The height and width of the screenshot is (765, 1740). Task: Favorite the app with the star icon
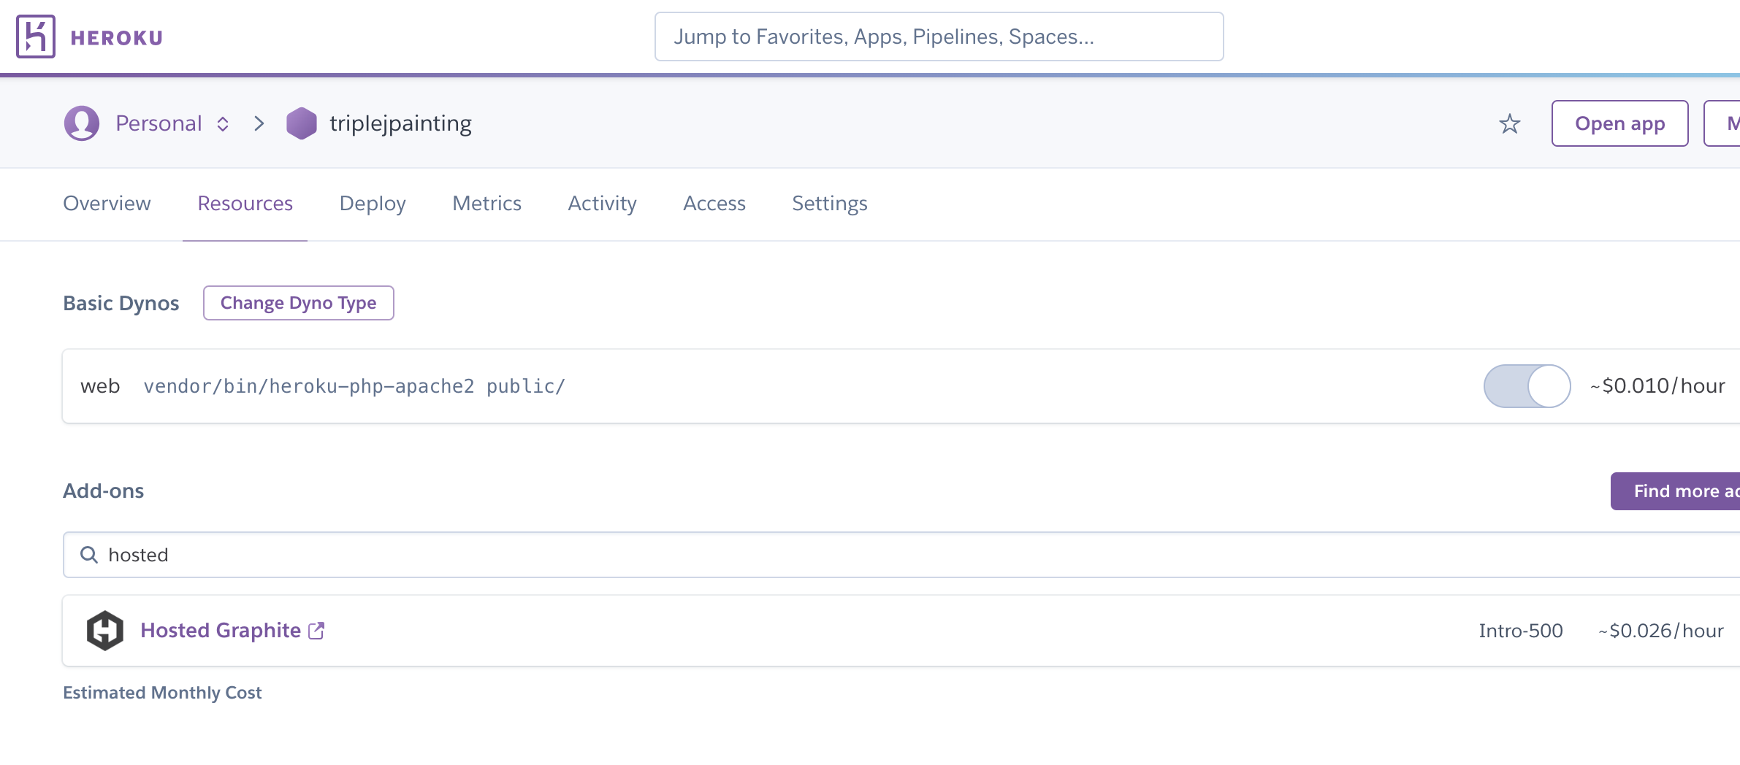pos(1509,124)
